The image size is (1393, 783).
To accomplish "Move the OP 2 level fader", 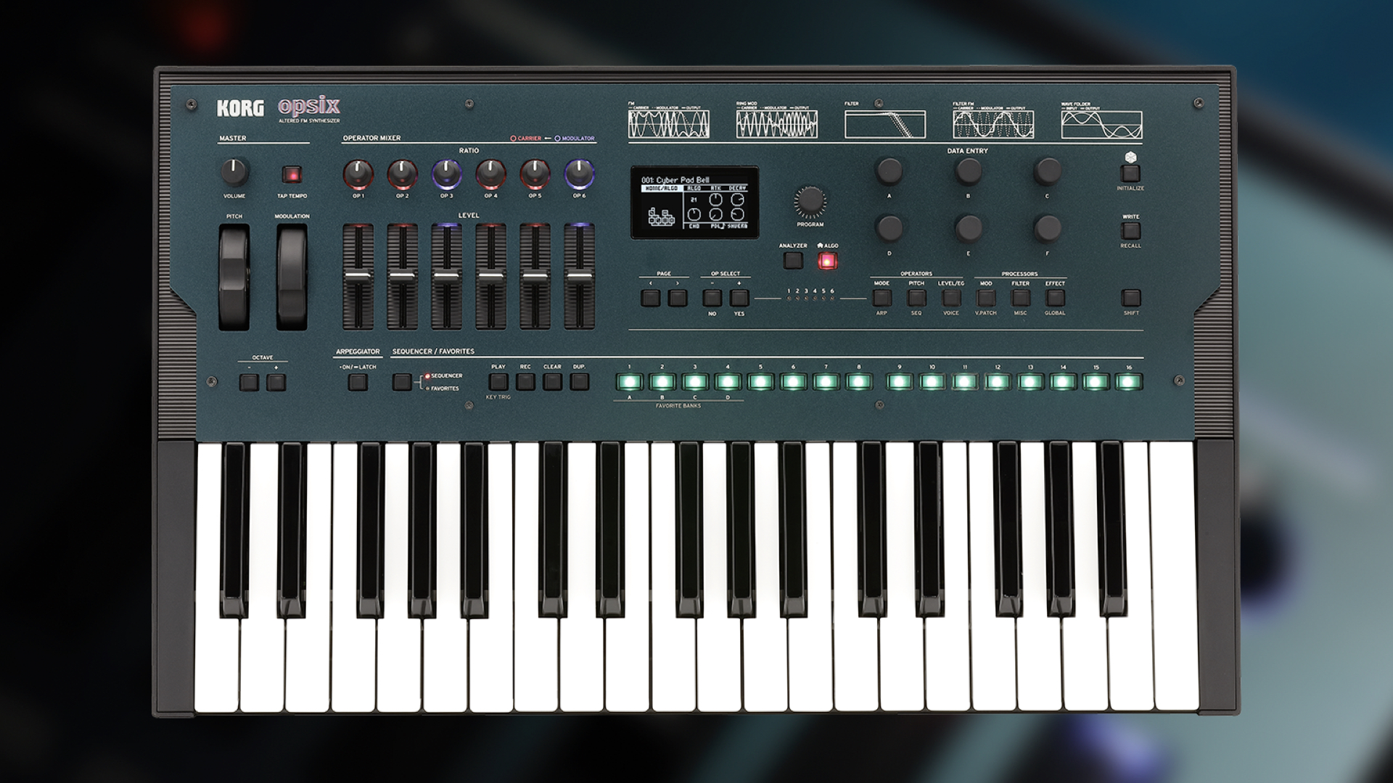I will pos(402,277).
